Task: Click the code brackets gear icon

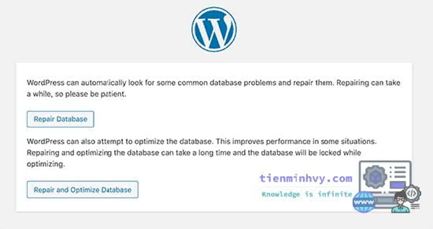Action: (412, 193)
